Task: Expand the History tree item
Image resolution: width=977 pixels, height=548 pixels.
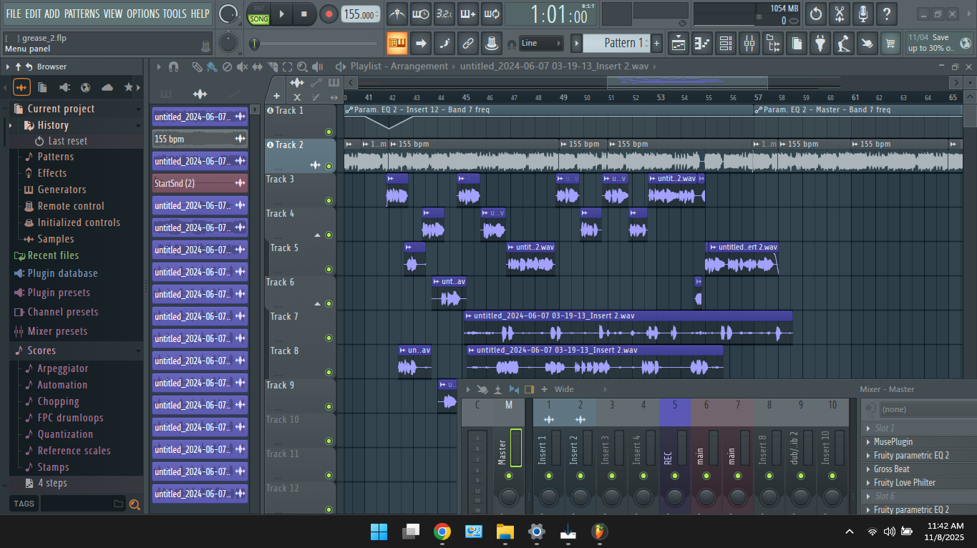Action: coord(10,125)
